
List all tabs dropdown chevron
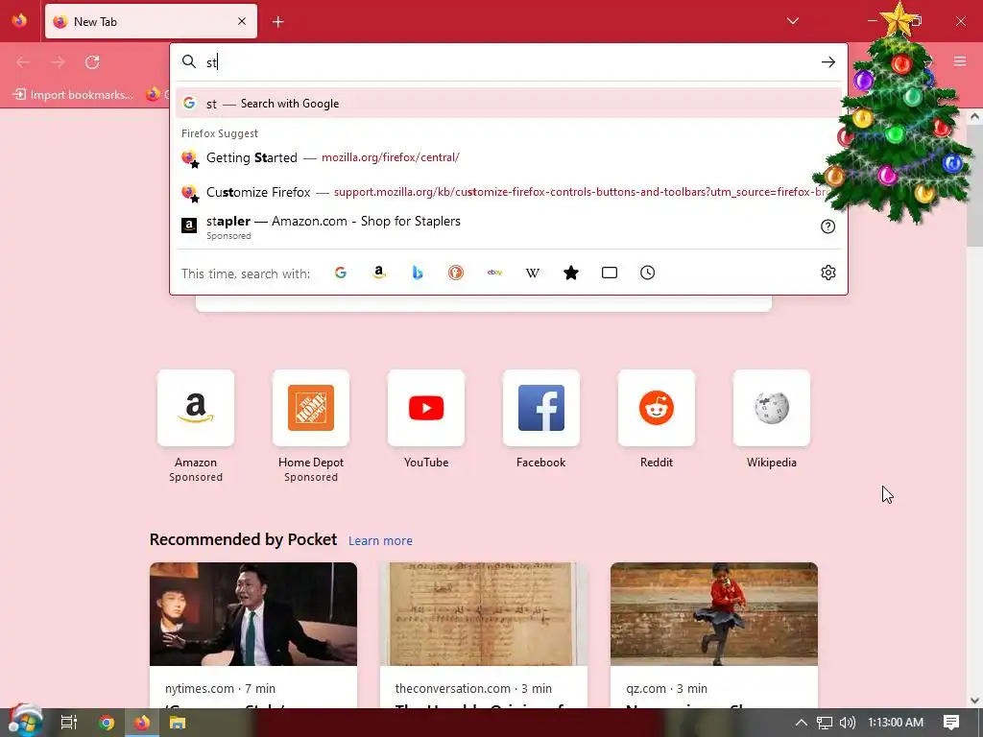(793, 21)
